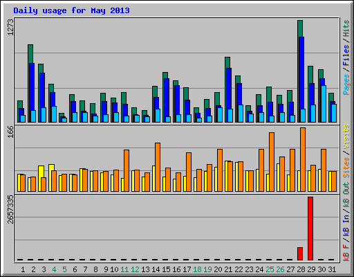Click the green Hits bar for day 2
This screenshot has width=354, height=277.
pyautogui.click(x=30, y=54)
